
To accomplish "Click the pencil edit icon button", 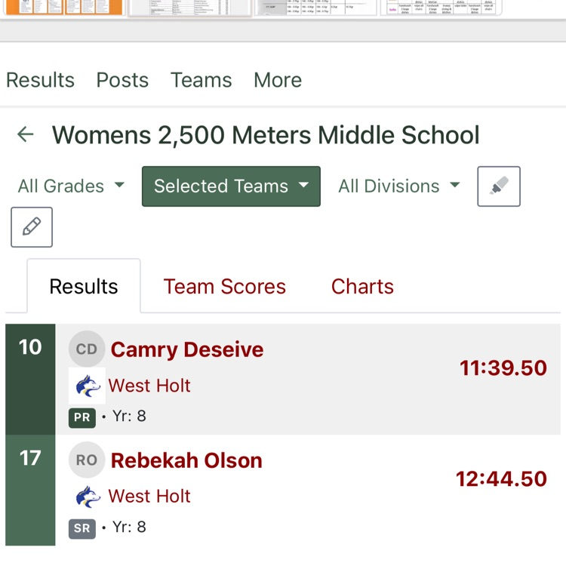I will (32, 227).
